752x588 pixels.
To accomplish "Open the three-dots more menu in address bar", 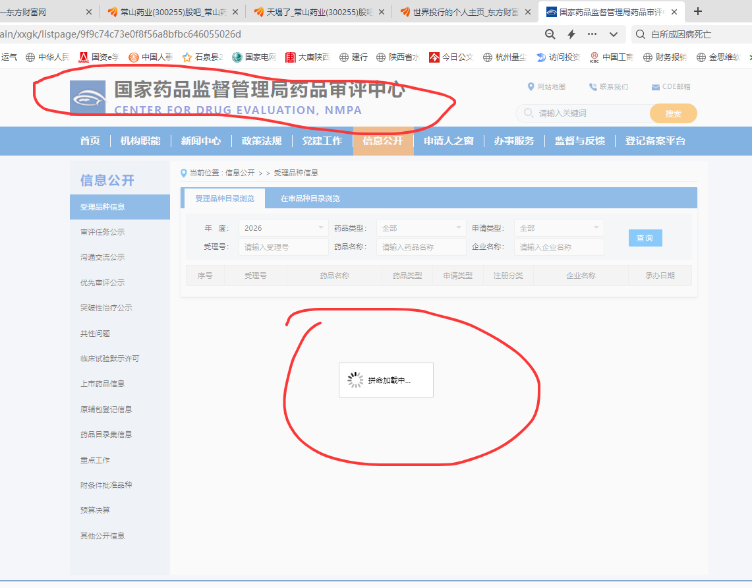I will (593, 34).
